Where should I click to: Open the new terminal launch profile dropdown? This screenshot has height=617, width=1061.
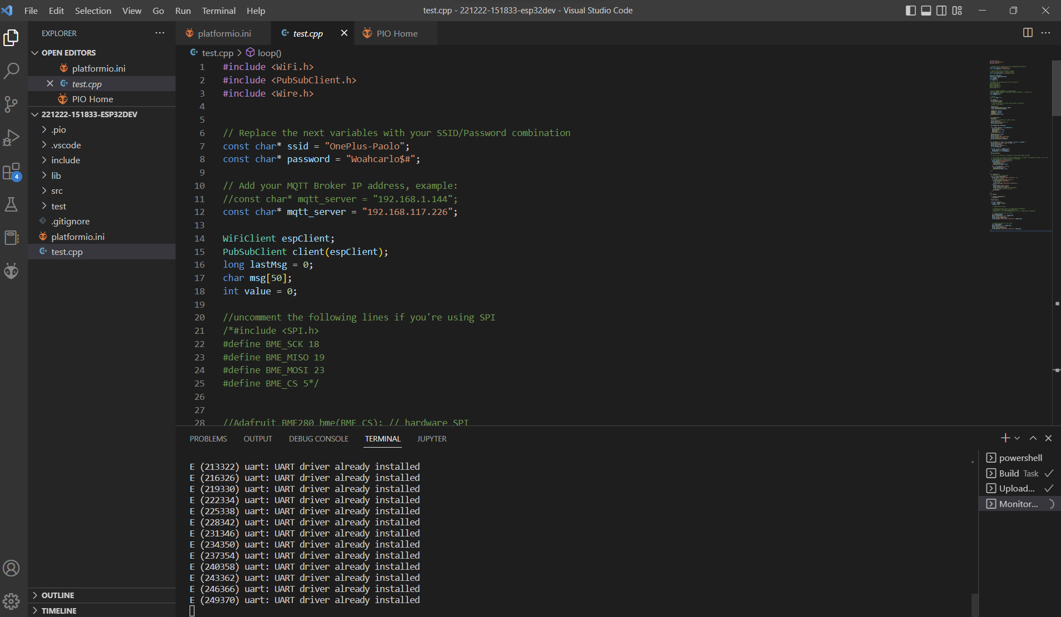1017,438
